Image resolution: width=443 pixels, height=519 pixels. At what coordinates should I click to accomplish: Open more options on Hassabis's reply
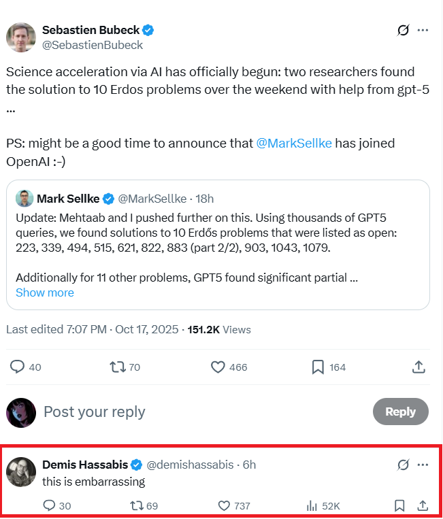coord(423,465)
